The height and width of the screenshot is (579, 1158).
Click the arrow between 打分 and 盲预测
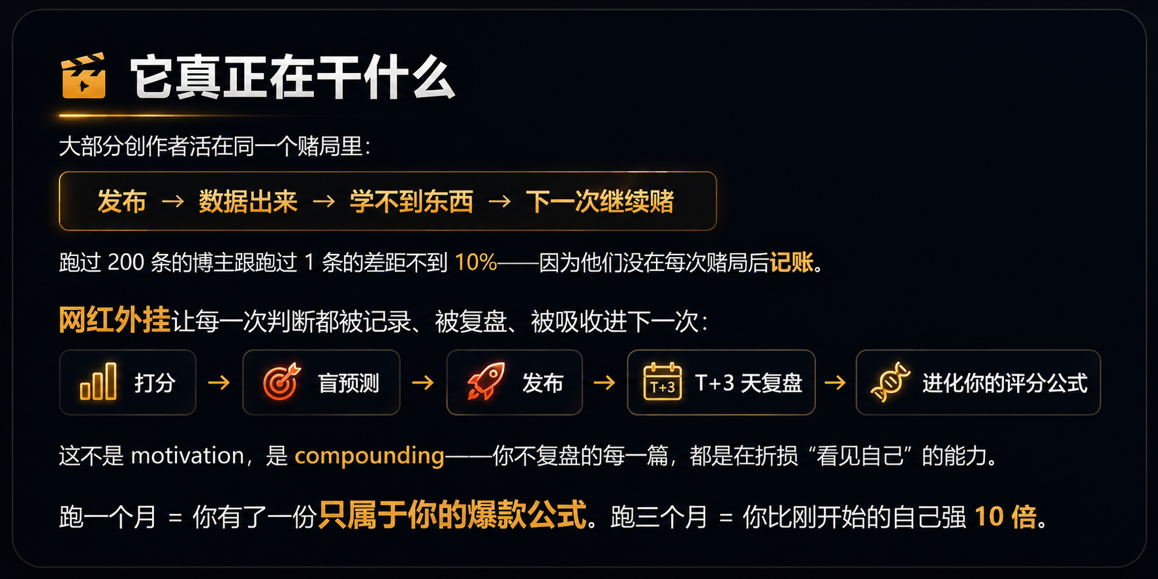[x=219, y=382]
